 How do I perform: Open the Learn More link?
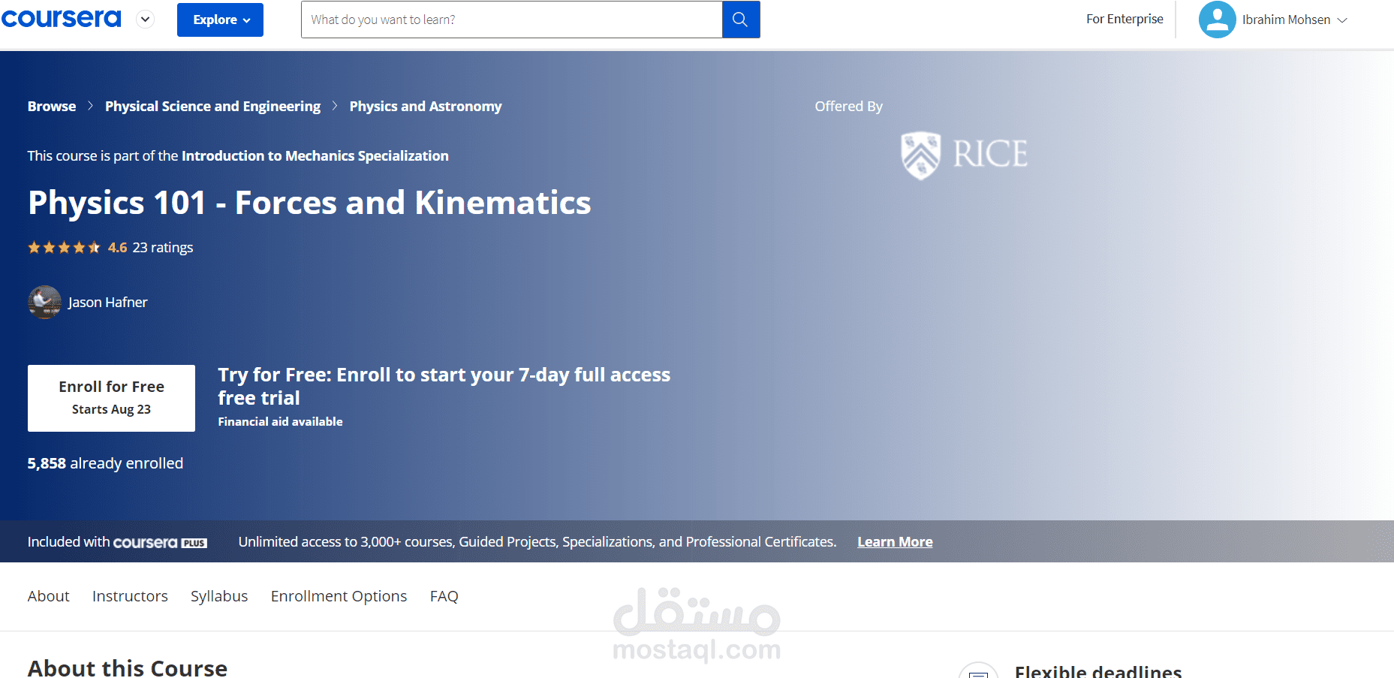tap(895, 541)
